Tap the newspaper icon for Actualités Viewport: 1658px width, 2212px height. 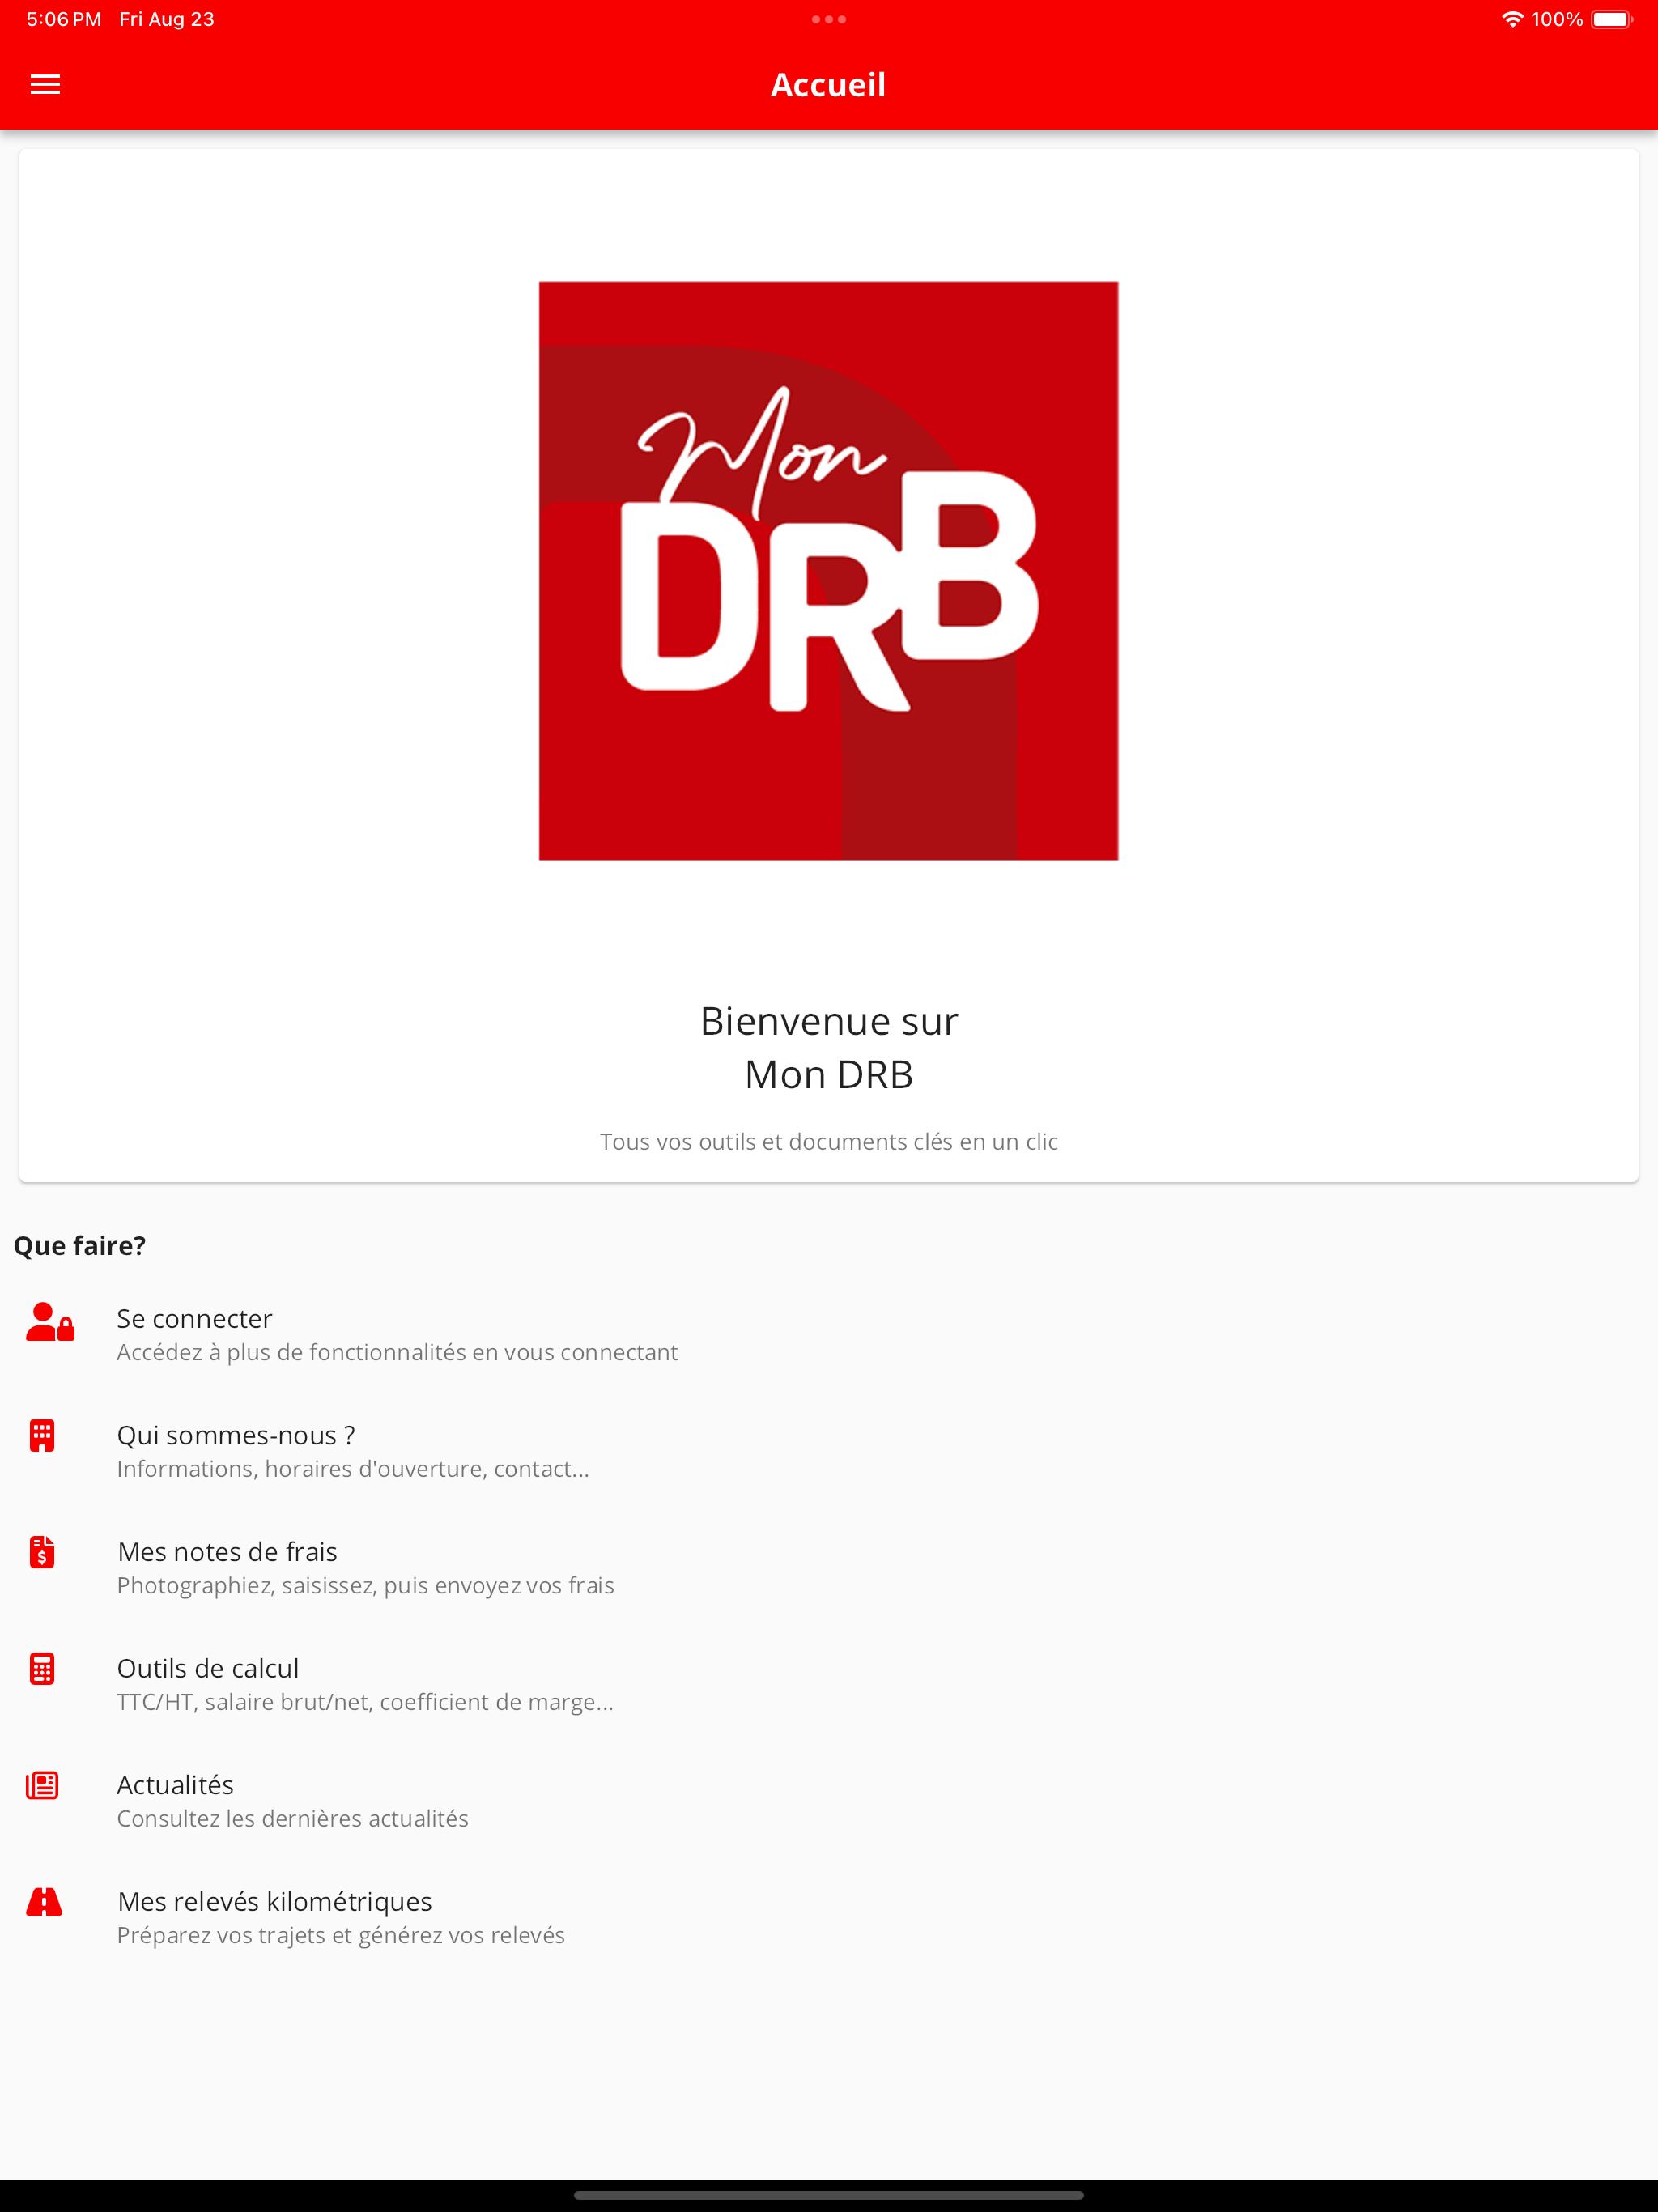[42, 1785]
